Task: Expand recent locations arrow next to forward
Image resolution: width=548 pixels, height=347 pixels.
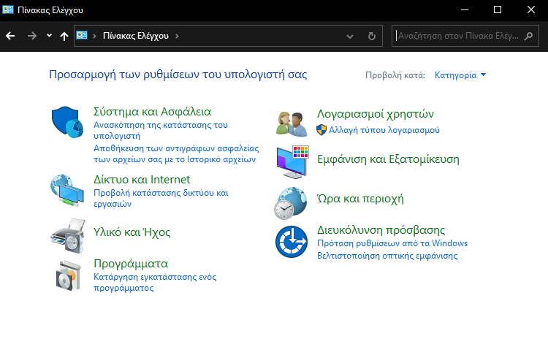Action: 49,36
